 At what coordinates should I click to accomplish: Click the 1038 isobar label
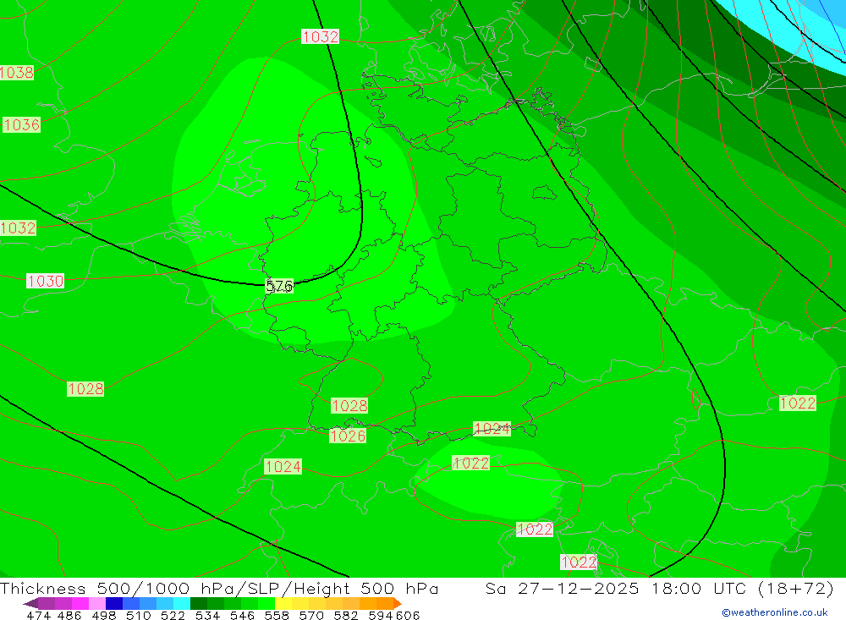[17, 72]
